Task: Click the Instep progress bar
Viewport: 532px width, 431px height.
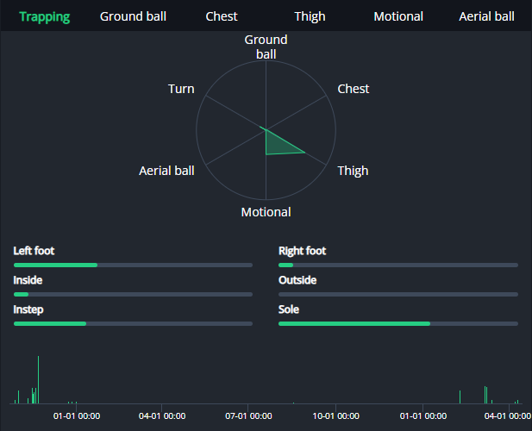Action: click(x=133, y=324)
